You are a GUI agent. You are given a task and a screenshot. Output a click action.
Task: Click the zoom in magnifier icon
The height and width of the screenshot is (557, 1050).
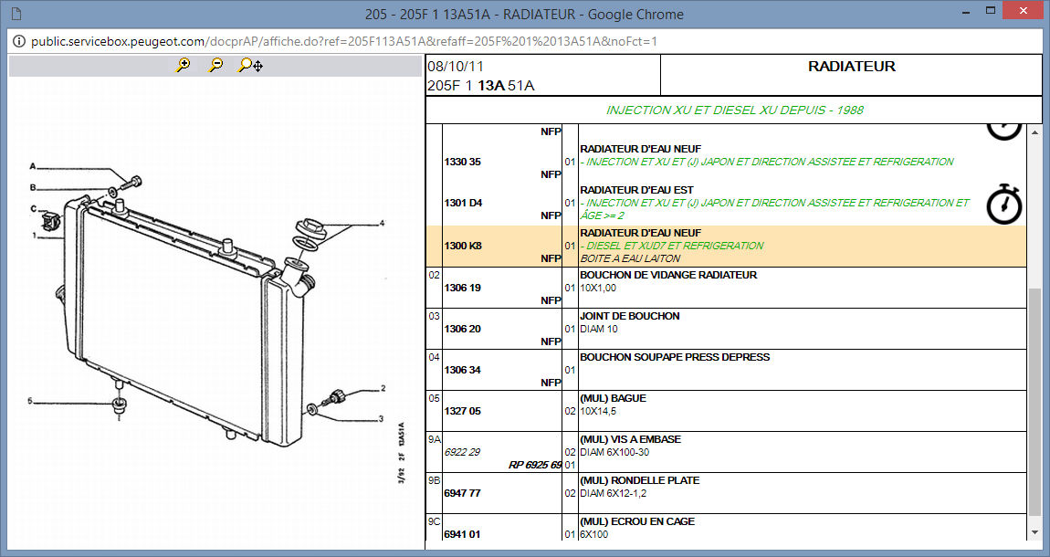(184, 65)
